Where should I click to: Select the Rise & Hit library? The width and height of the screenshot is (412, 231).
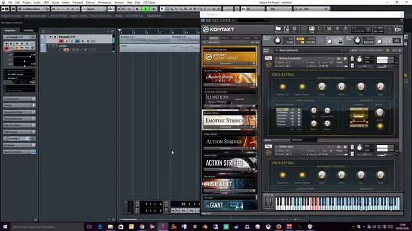pos(230,184)
